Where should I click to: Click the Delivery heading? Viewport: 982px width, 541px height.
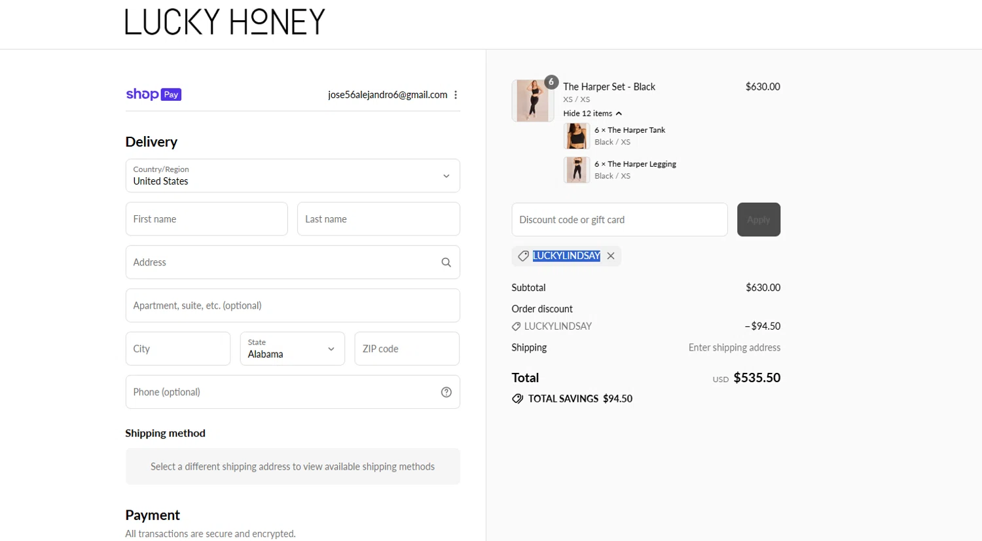coord(151,142)
